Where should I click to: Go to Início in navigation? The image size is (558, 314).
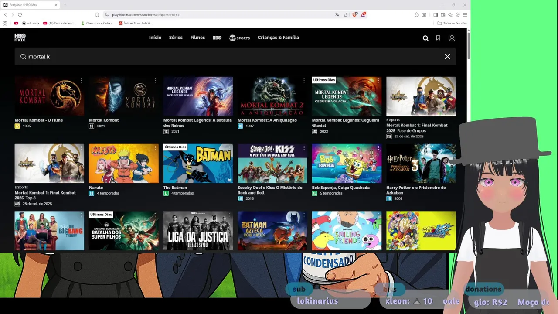155,38
